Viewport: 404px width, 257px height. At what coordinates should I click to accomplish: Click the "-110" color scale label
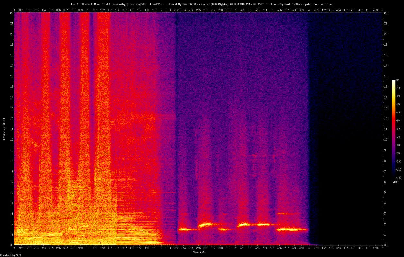(399, 169)
